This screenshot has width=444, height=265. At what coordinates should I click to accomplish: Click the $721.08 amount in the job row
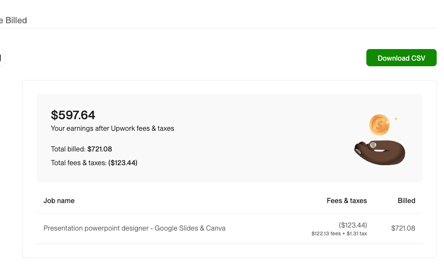pyautogui.click(x=403, y=228)
